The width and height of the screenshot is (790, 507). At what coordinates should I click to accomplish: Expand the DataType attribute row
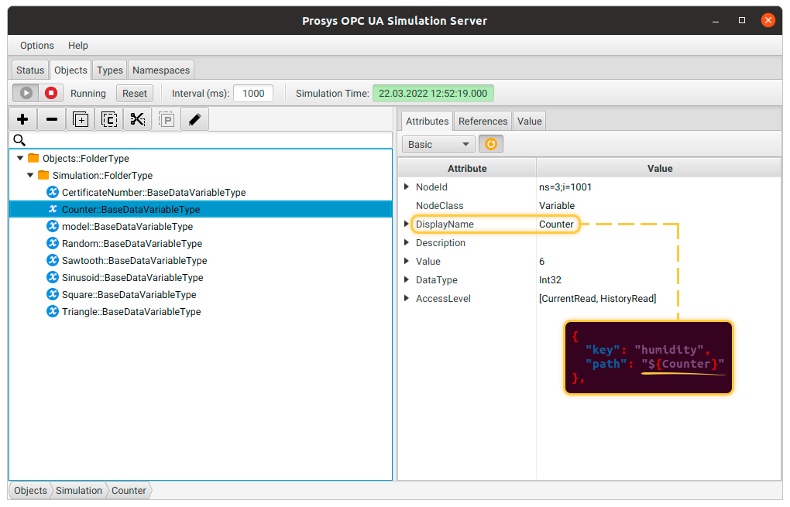click(x=407, y=280)
